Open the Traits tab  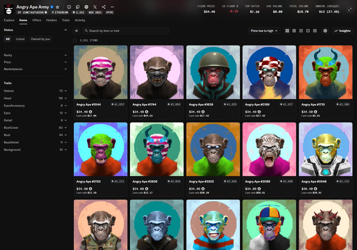tap(66, 20)
